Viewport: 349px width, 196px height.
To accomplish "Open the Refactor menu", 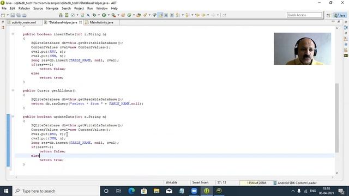I will 24,9.
